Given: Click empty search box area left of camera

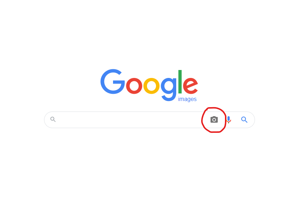Looking at the screenshot, I should pos(130,120).
